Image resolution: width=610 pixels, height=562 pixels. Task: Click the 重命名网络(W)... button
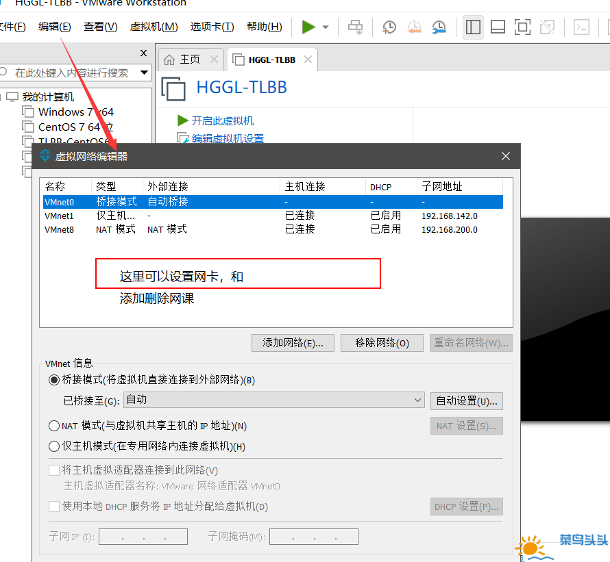[x=471, y=343]
